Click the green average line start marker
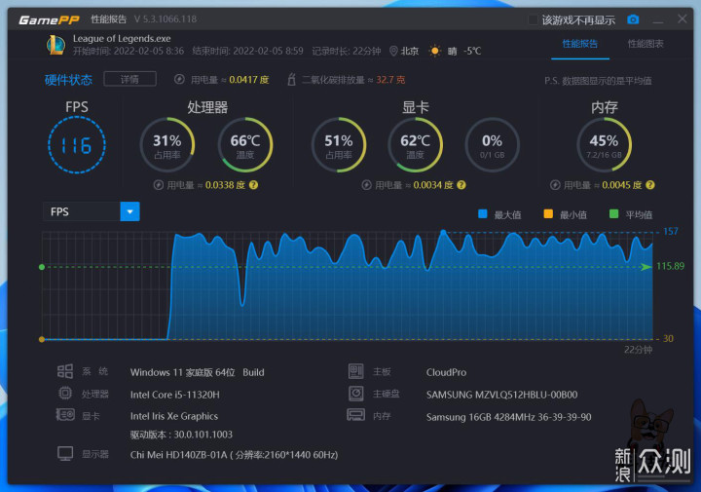Image resolution: width=701 pixels, height=492 pixels. tap(42, 267)
